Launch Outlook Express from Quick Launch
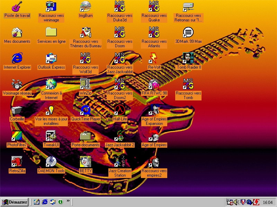 click(x=53, y=202)
